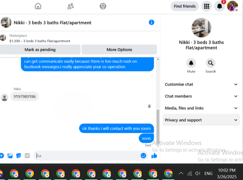Open the Groups icon in top navigation
Screen dimensions: 243x180
pyautogui.click(x=103, y=6)
